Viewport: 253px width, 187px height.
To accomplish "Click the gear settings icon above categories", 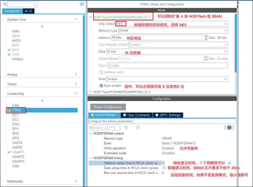I will tap(82, 4).
